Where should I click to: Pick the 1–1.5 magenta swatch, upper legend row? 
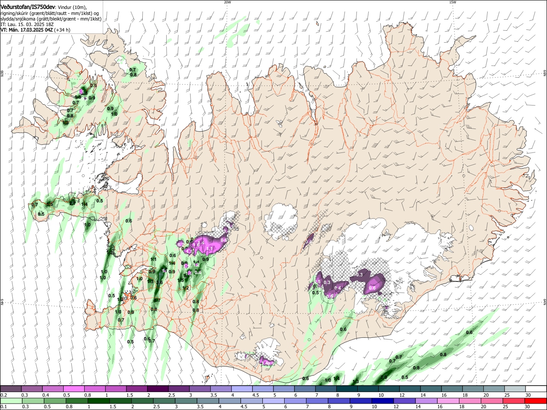tap(115, 389)
